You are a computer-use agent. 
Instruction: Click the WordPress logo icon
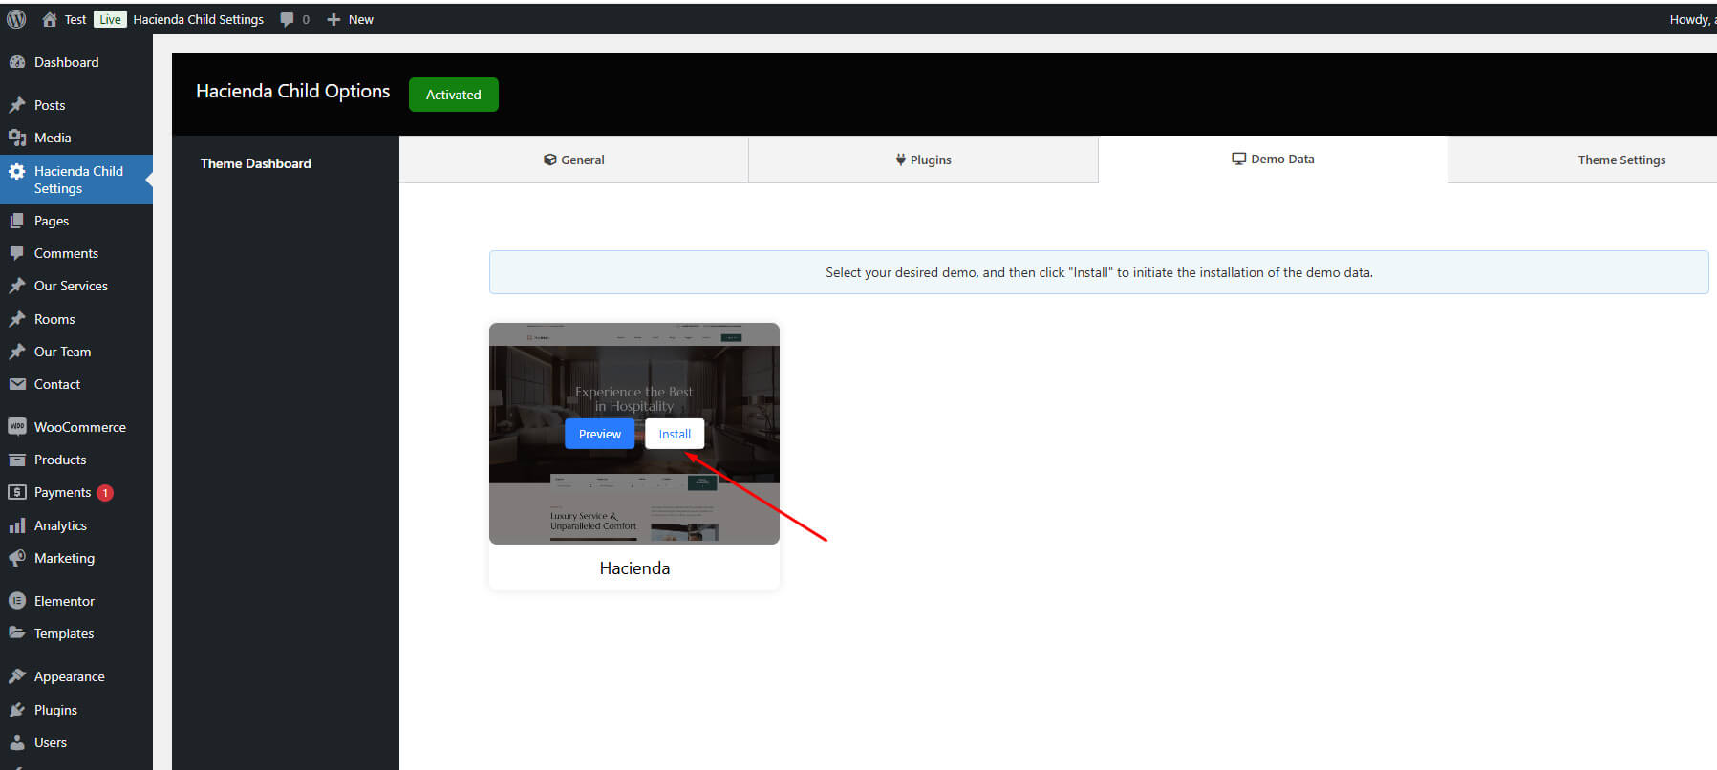click(16, 19)
